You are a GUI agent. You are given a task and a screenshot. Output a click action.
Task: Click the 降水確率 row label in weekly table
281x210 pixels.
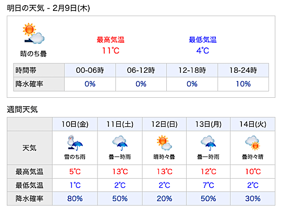pyautogui.click(x=29, y=199)
